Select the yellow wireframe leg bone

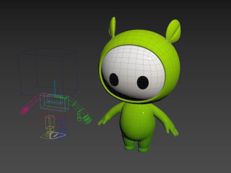(50, 124)
